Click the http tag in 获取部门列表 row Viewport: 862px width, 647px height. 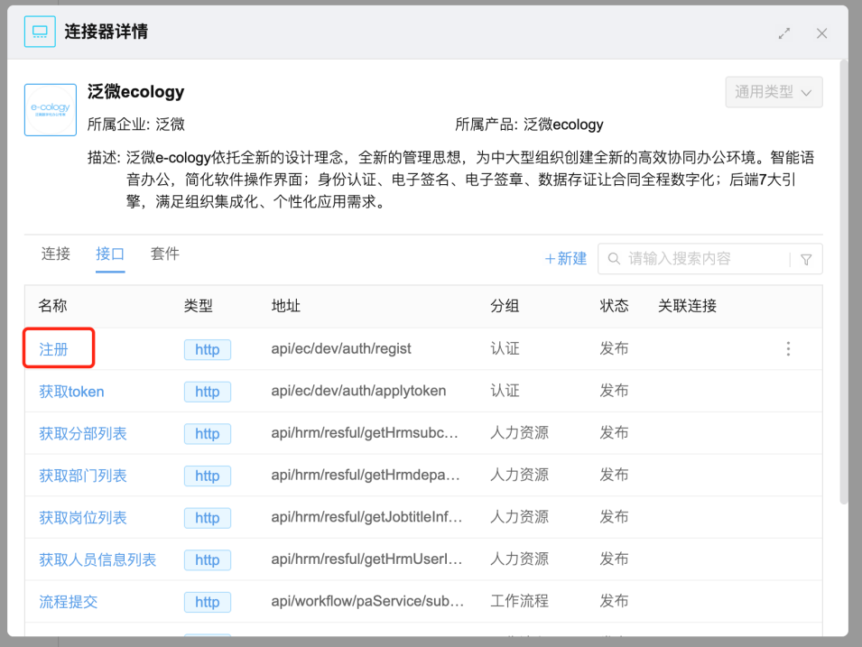[208, 476]
